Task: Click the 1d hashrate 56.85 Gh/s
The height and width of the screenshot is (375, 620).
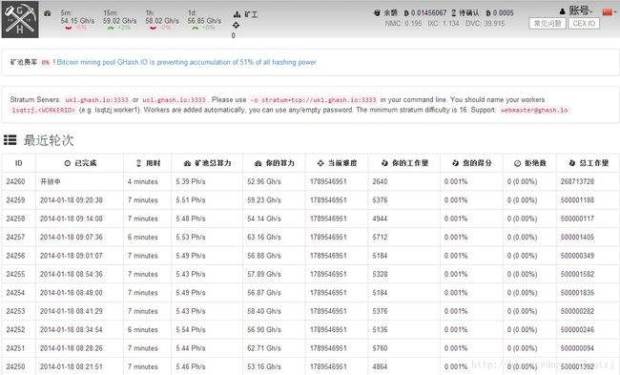Action: [x=204, y=21]
